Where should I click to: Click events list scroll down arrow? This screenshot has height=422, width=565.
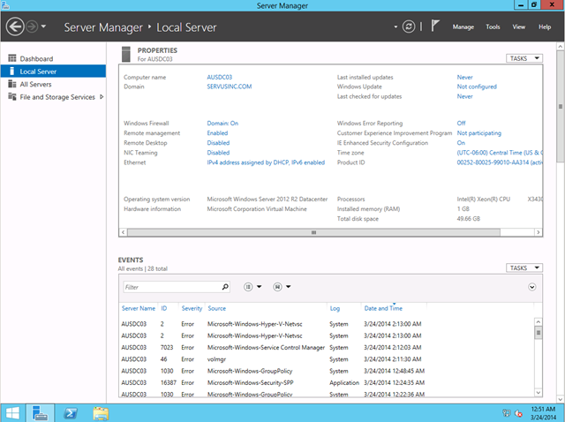538,393
